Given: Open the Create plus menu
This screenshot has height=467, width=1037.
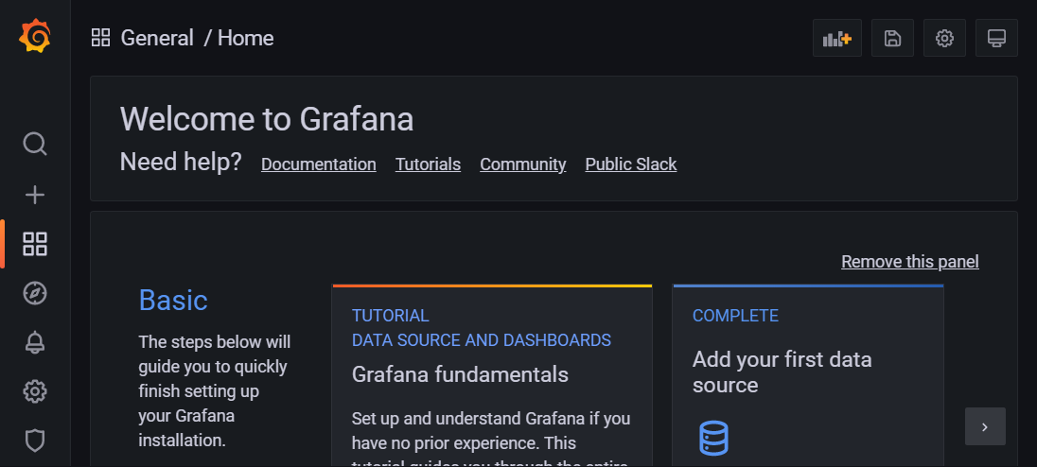Looking at the screenshot, I should click(x=35, y=195).
